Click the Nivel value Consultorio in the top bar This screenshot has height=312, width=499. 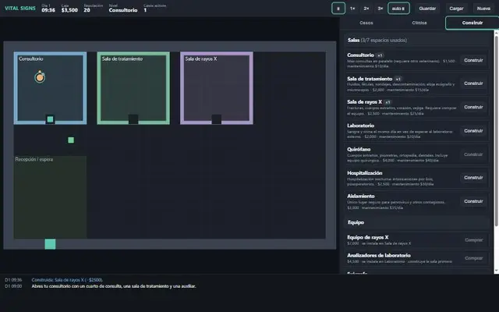click(123, 10)
